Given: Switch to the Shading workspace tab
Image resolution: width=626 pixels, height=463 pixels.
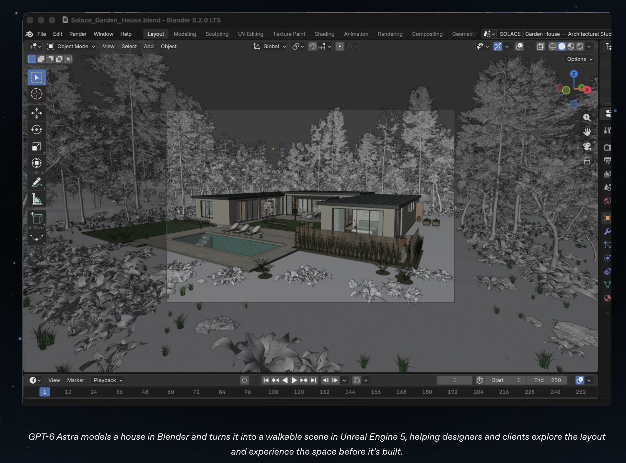Looking at the screenshot, I should pyautogui.click(x=324, y=34).
